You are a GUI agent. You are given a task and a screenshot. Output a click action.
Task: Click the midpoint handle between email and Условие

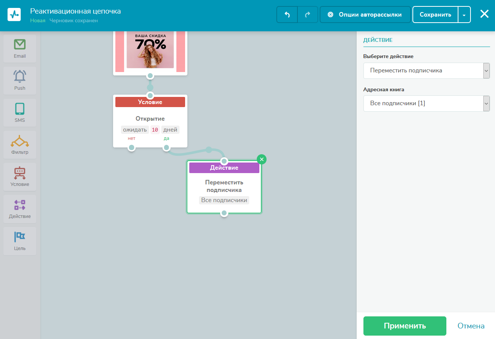150,87
